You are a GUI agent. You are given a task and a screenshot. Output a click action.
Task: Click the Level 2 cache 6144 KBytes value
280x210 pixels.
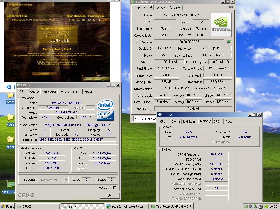[x=102, y=163]
